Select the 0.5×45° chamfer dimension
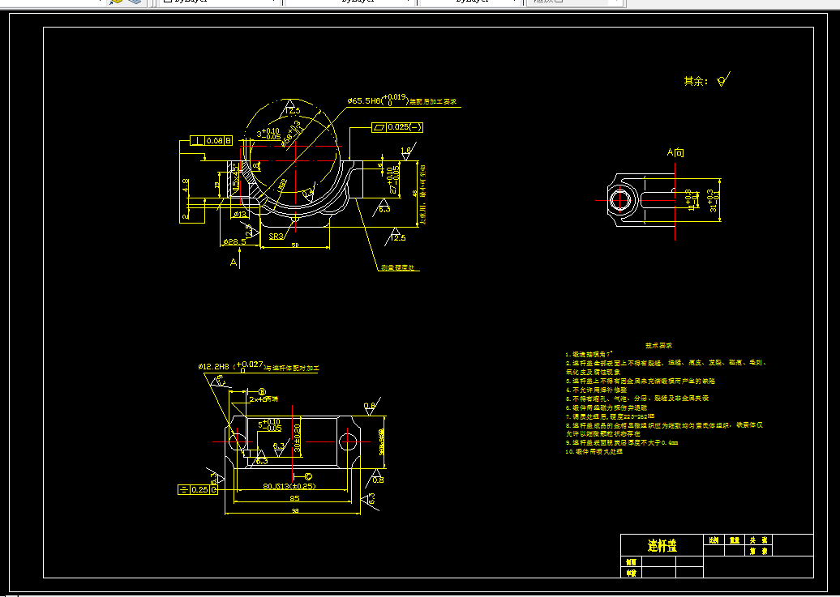This screenshot has height=597, width=840. click(235, 177)
